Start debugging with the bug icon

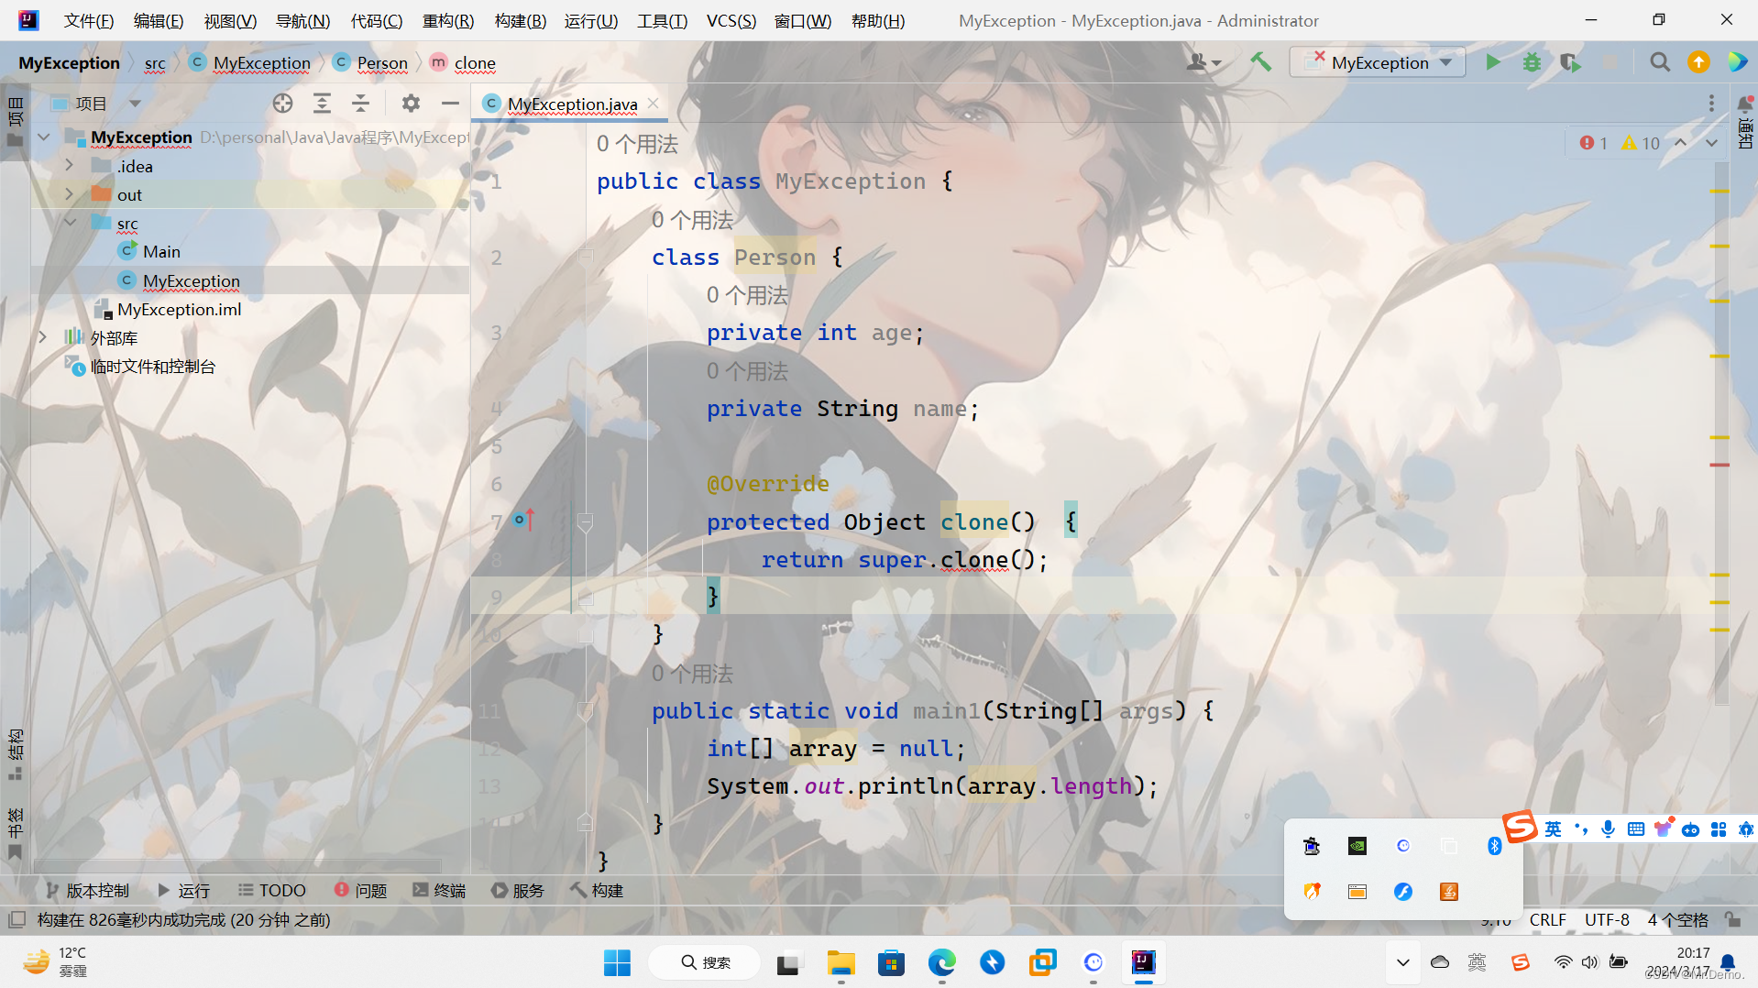1532,62
